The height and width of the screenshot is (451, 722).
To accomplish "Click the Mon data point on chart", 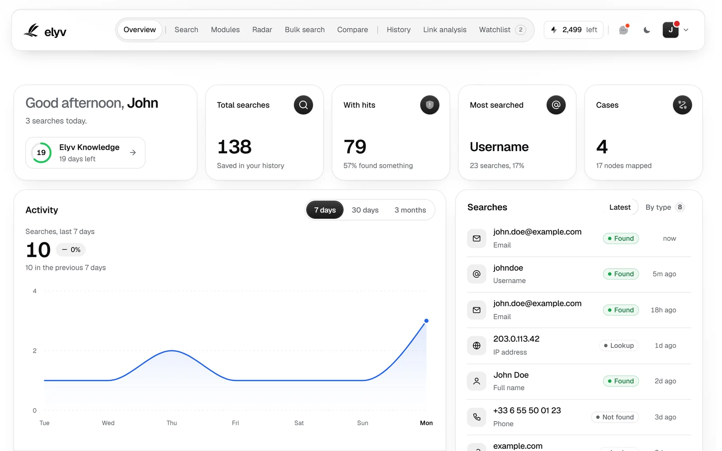I will click(426, 321).
